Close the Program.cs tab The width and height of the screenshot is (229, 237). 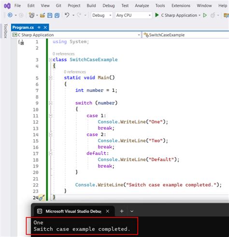tap(45, 28)
